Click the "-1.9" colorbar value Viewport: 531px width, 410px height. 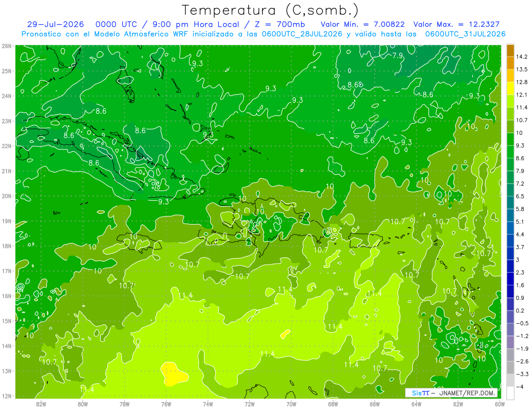pyautogui.click(x=522, y=349)
